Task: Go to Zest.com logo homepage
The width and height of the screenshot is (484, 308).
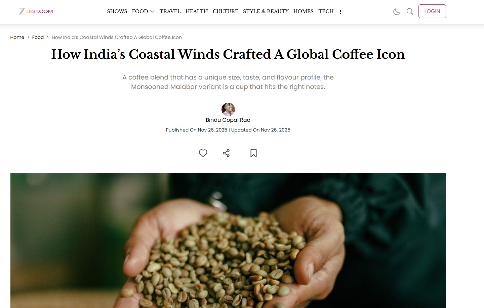Action: pyautogui.click(x=36, y=11)
